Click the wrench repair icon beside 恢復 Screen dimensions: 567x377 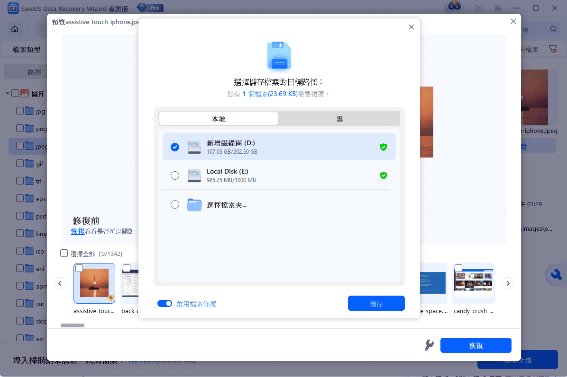[429, 345]
